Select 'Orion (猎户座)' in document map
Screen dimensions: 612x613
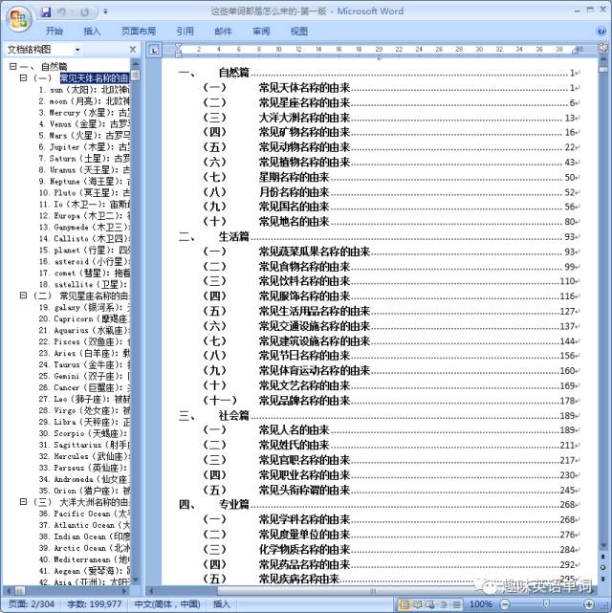[x=84, y=491]
